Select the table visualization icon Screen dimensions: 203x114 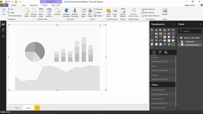click(156, 44)
